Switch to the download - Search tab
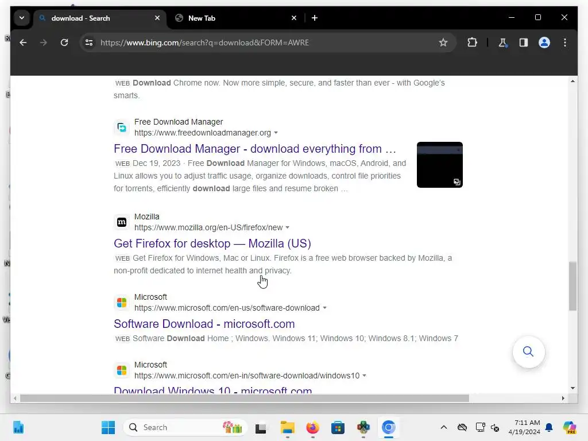Image resolution: width=588 pixels, height=441 pixels. (x=100, y=18)
